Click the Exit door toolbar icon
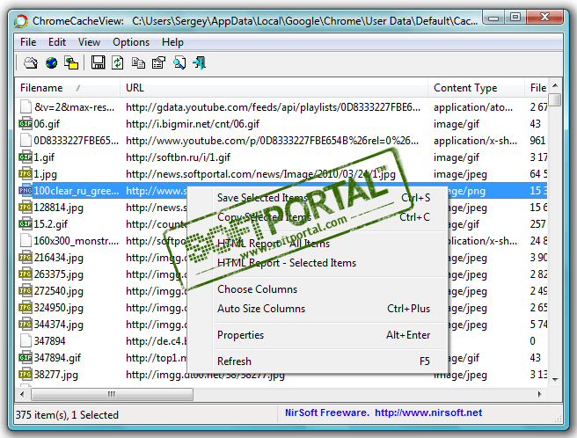Screen dimensions: 577x438 (200, 63)
